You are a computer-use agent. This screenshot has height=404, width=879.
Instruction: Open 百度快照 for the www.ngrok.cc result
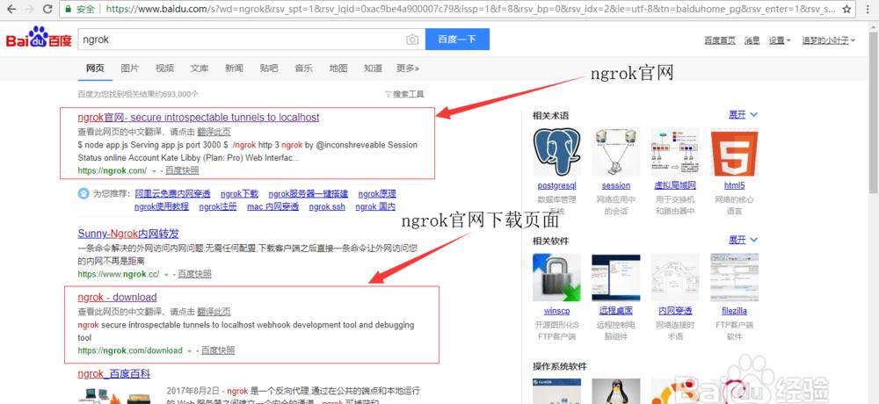[x=194, y=275]
